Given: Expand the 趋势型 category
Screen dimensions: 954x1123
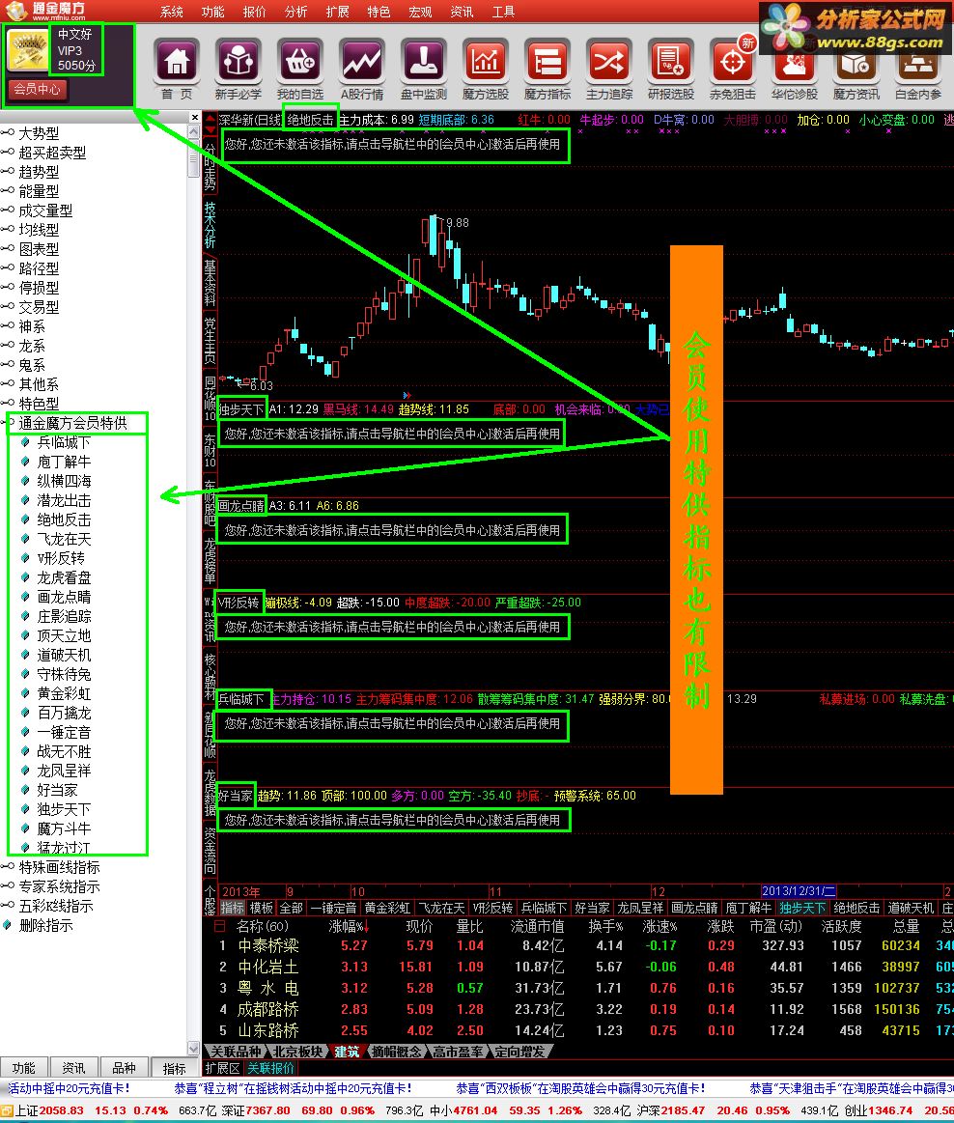Looking at the screenshot, I should pyautogui.click(x=39, y=172).
